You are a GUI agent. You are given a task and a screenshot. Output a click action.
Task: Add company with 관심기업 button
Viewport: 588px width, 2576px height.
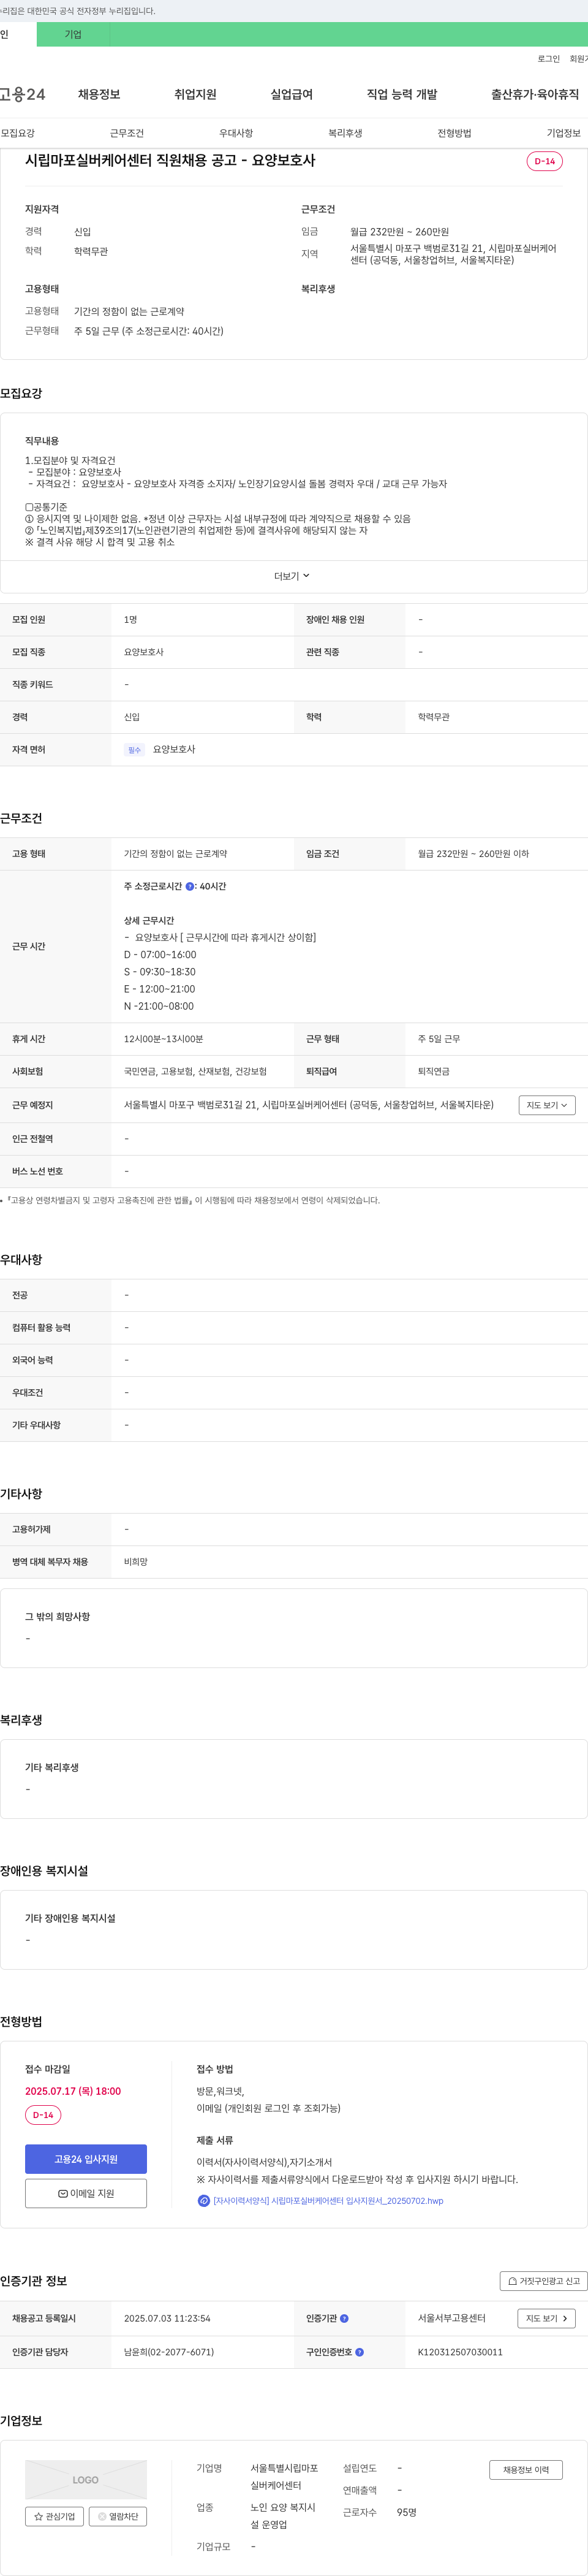pyautogui.click(x=54, y=2516)
